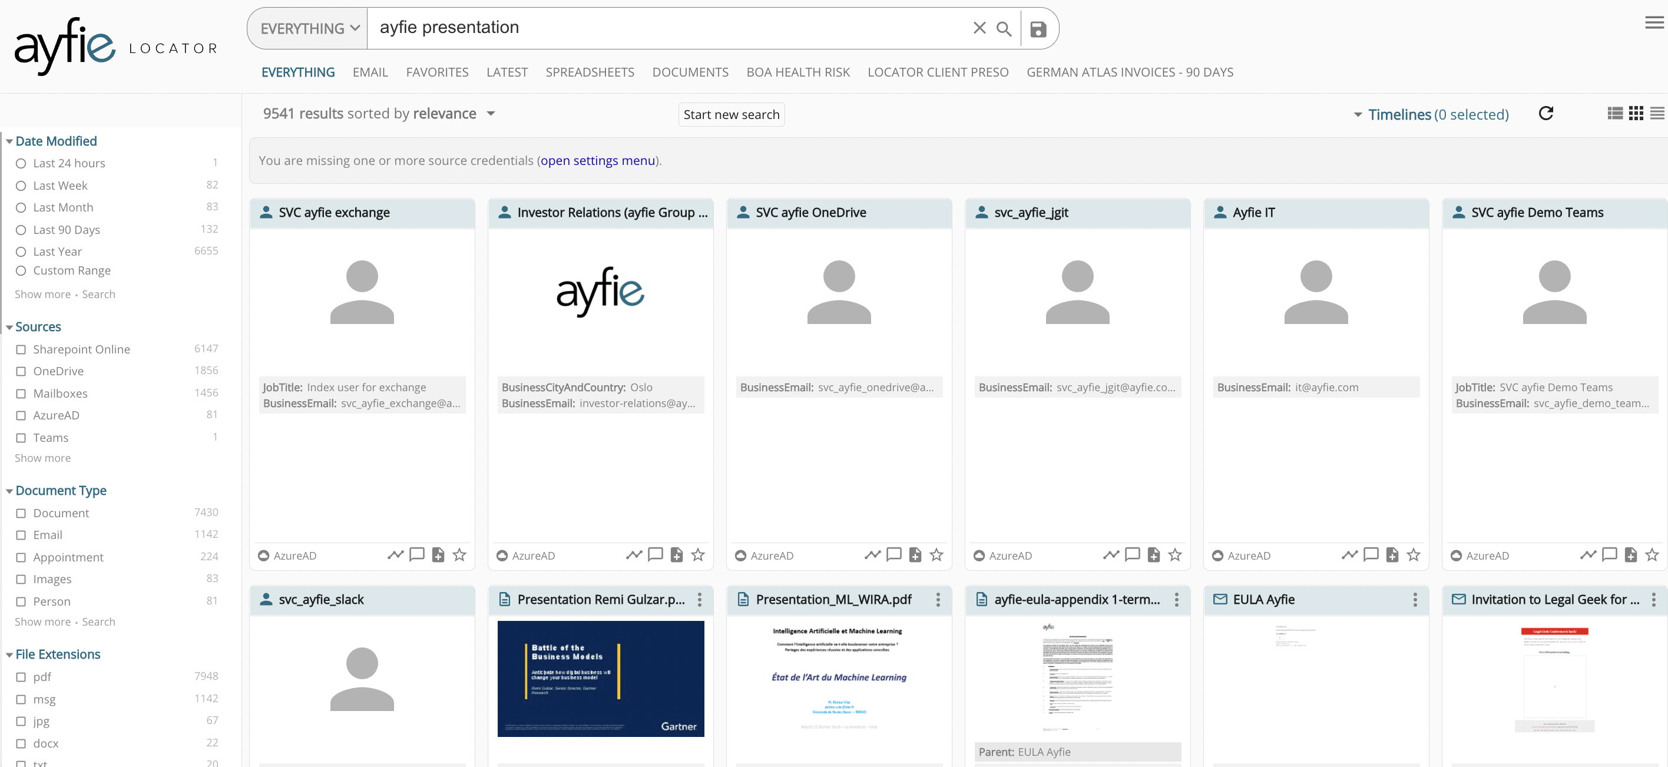Open the GERMAN ATLAS INVOICES - 90 DAYS tab

pyautogui.click(x=1130, y=72)
